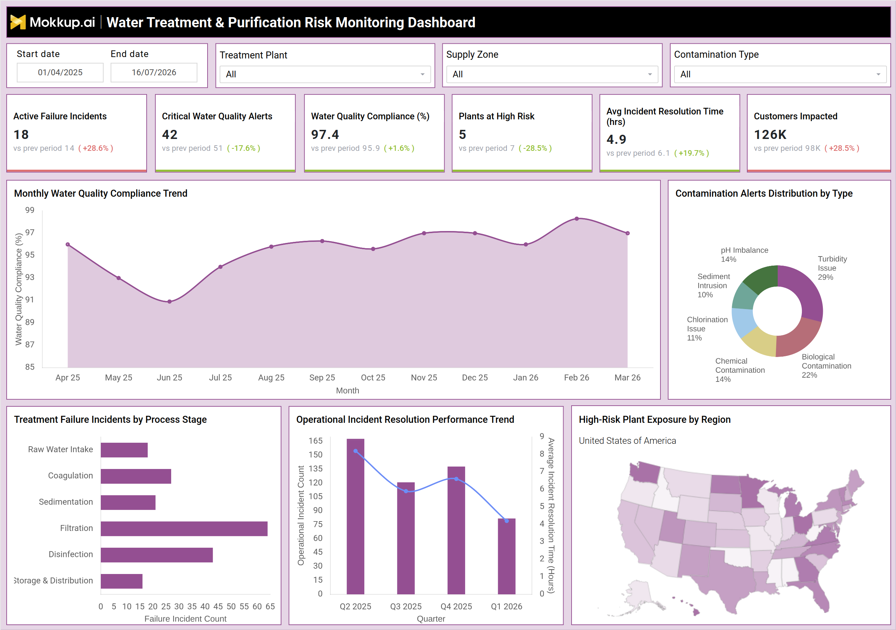
Task: Click 'High-Risk Plant Exposure by Region' title
Action: point(654,419)
